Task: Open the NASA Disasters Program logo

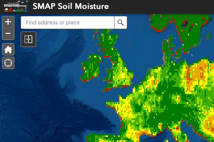Action: pyautogui.click(x=16, y=6)
